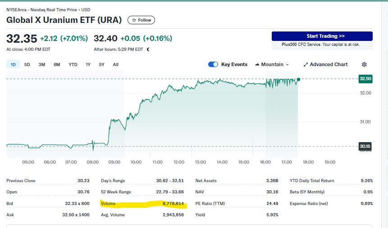This screenshot has height=228, width=388.
Task: Select the 3M time range tab
Action: point(41,64)
